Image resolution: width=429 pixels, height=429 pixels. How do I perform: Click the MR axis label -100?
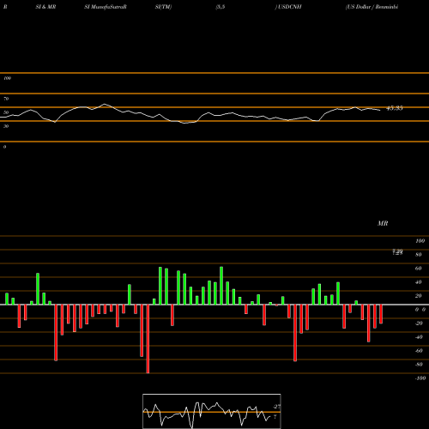point(420,378)
